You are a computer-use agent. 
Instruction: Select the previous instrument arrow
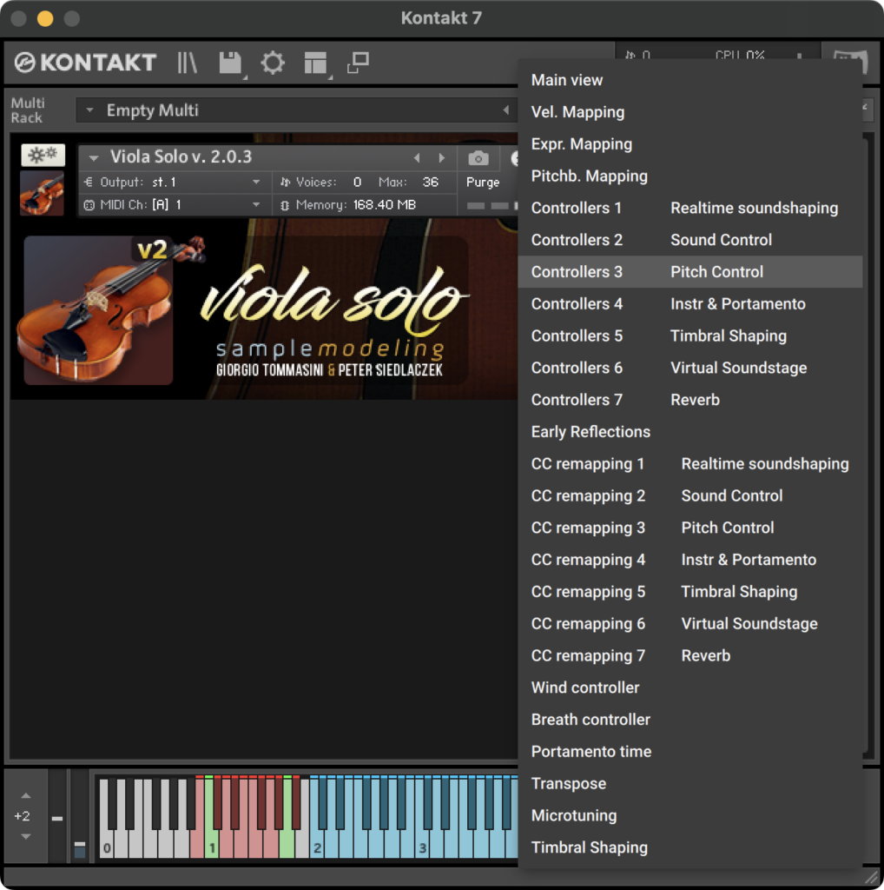417,158
